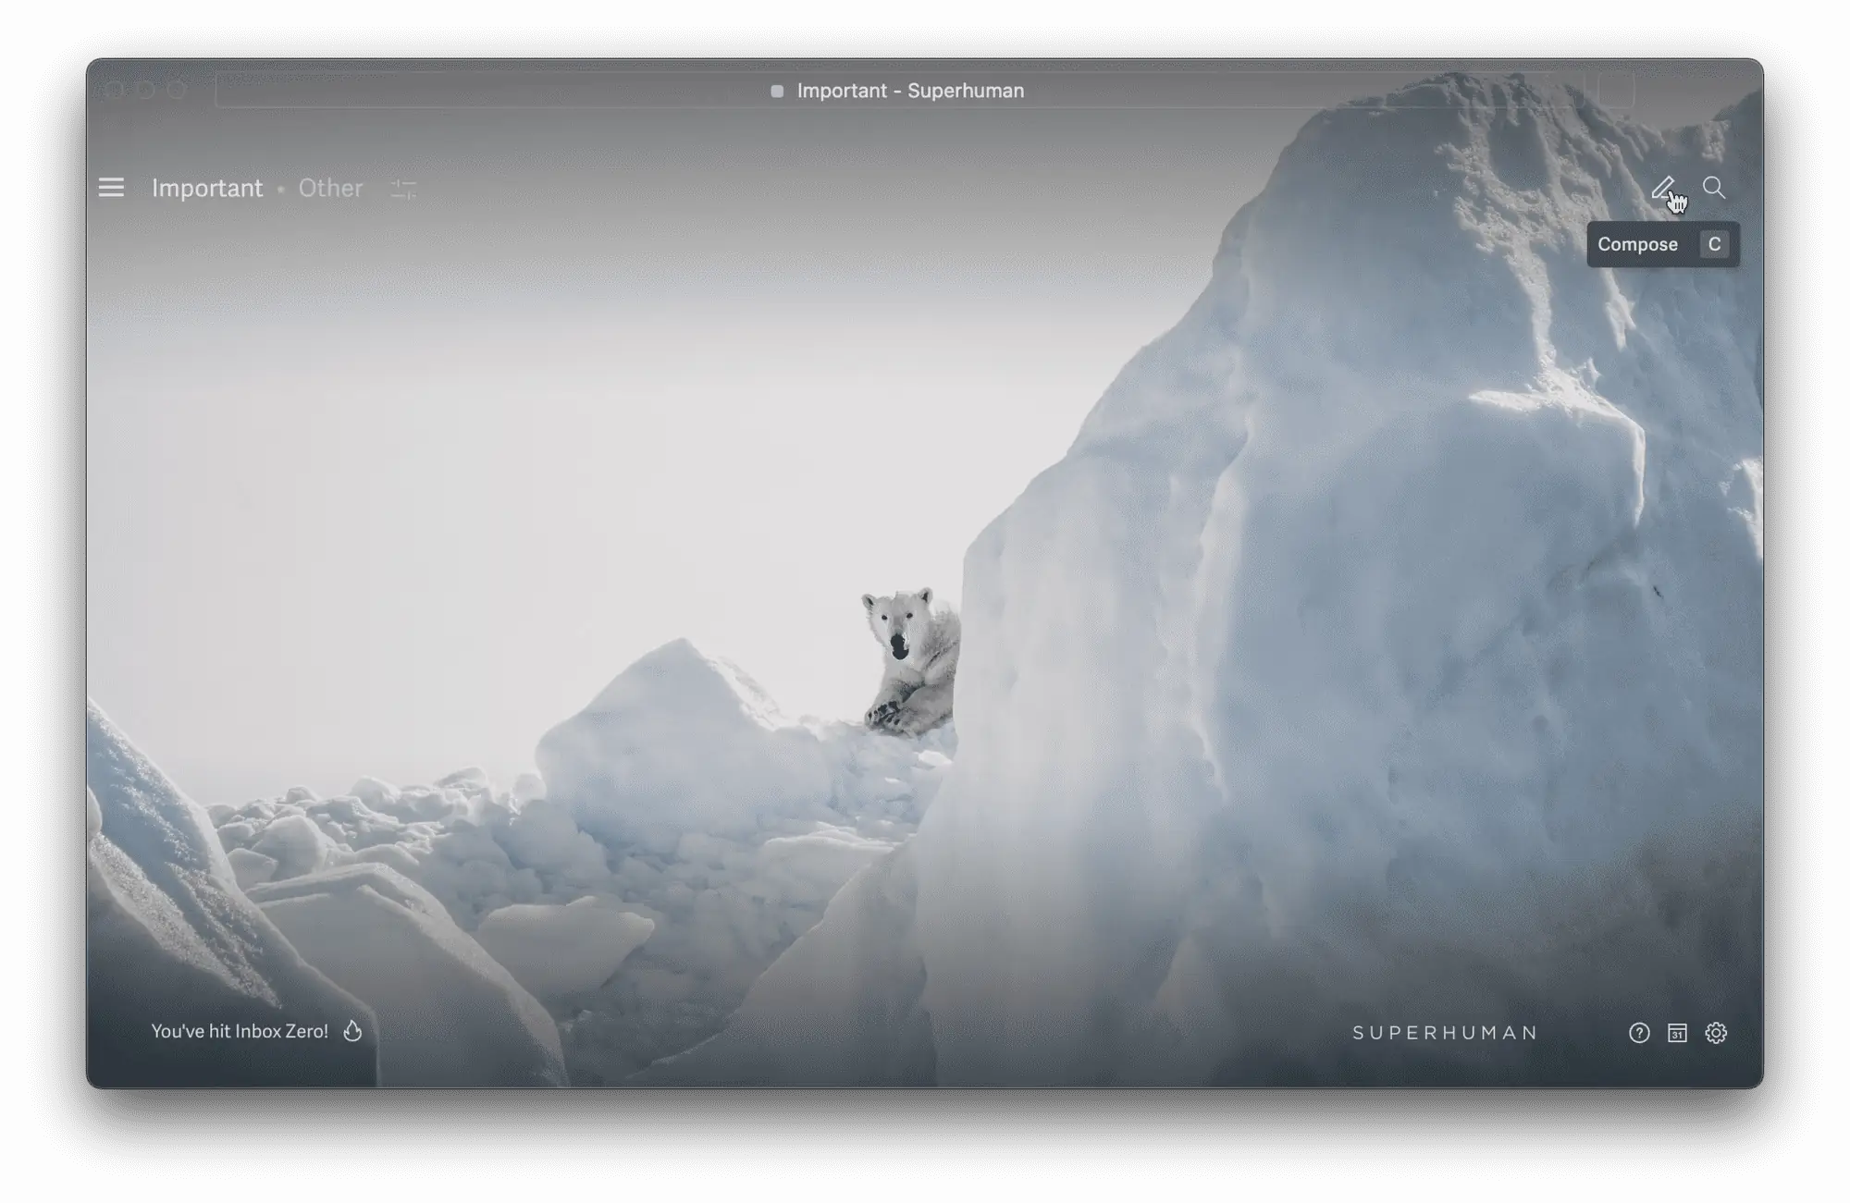This screenshot has width=1850, height=1203.
Task: Toggle the navigation sidebar visibility
Action: click(111, 186)
